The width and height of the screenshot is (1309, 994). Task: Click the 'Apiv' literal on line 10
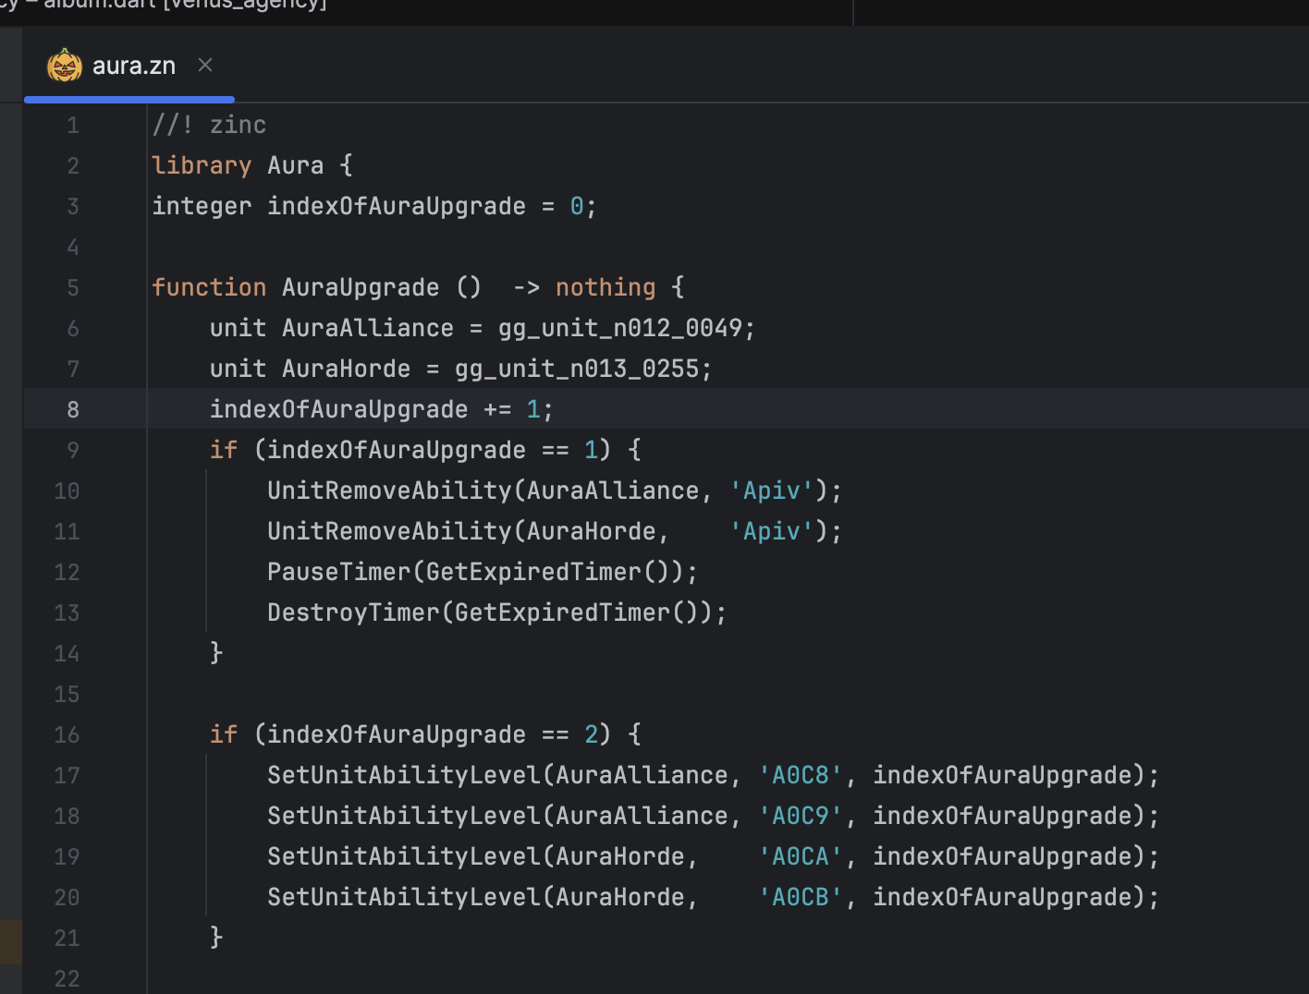pyautogui.click(x=772, y=491)
